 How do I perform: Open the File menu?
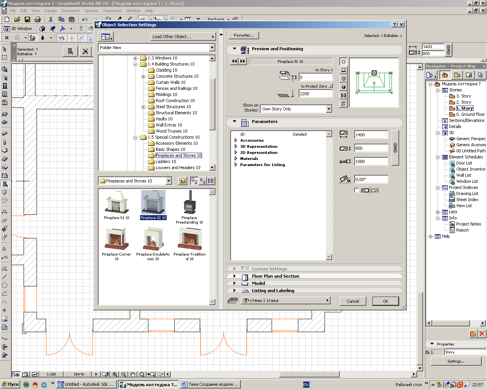(13, 11)
